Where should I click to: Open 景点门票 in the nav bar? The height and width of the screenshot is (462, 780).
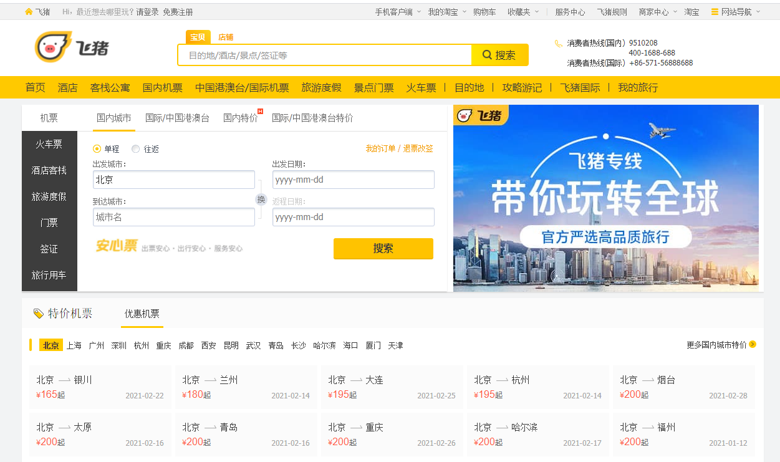(374, 87)
